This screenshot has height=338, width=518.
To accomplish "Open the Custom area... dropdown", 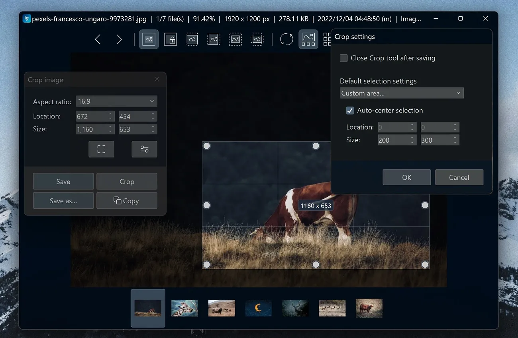I will pos(402,93).
